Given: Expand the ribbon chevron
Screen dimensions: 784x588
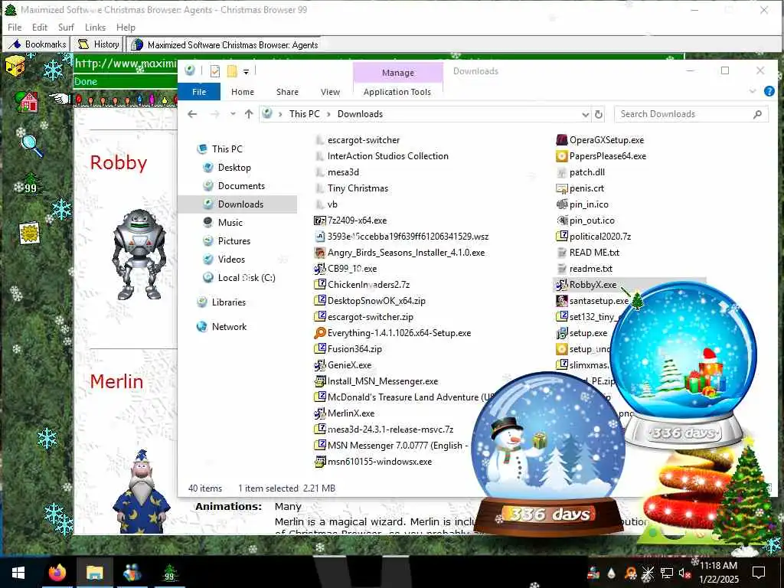Looking at the screenshot, I should pos(753,91).
